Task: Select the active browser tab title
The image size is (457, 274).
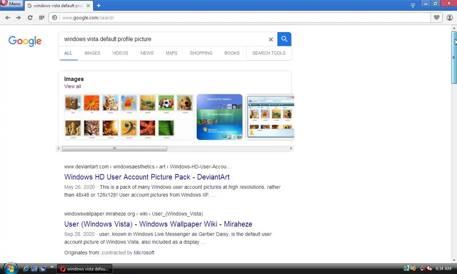Action: [x=58, y=6]
